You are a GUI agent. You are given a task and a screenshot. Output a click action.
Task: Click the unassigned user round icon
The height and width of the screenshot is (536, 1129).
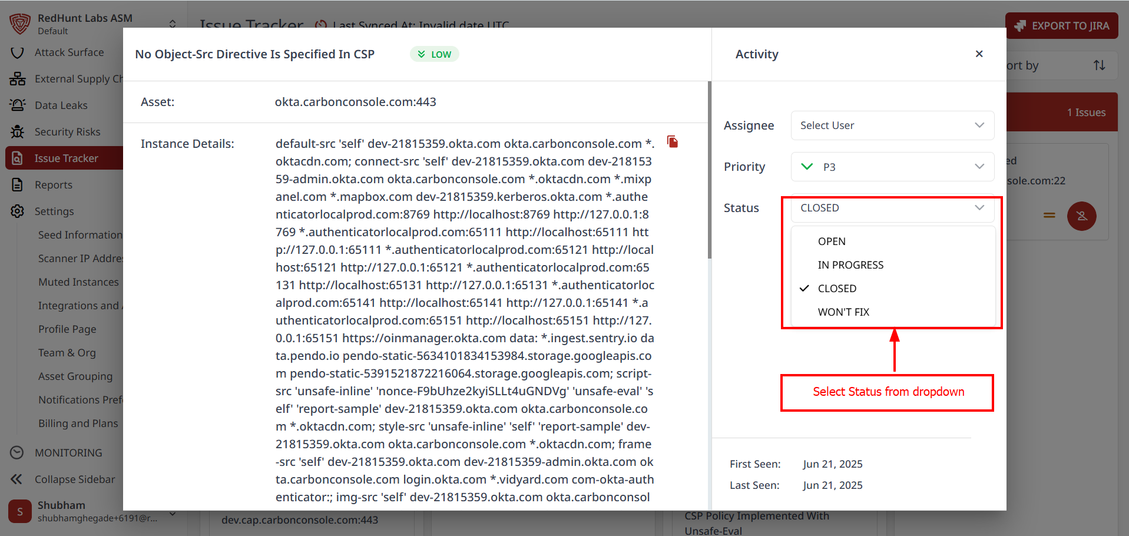(1082, 216)
